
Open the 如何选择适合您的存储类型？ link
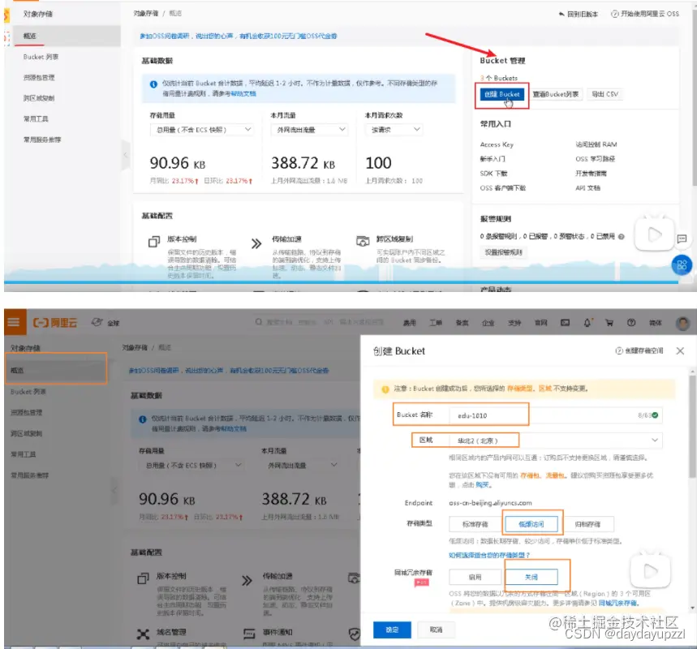pos(489,556)
